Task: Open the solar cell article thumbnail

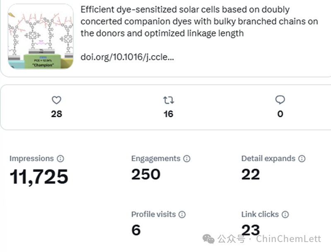Action: [40, 36]
